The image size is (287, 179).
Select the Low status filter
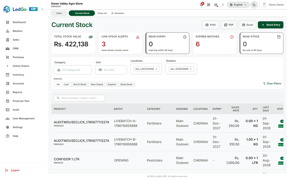pyautogui.click(x=66, y=84)
